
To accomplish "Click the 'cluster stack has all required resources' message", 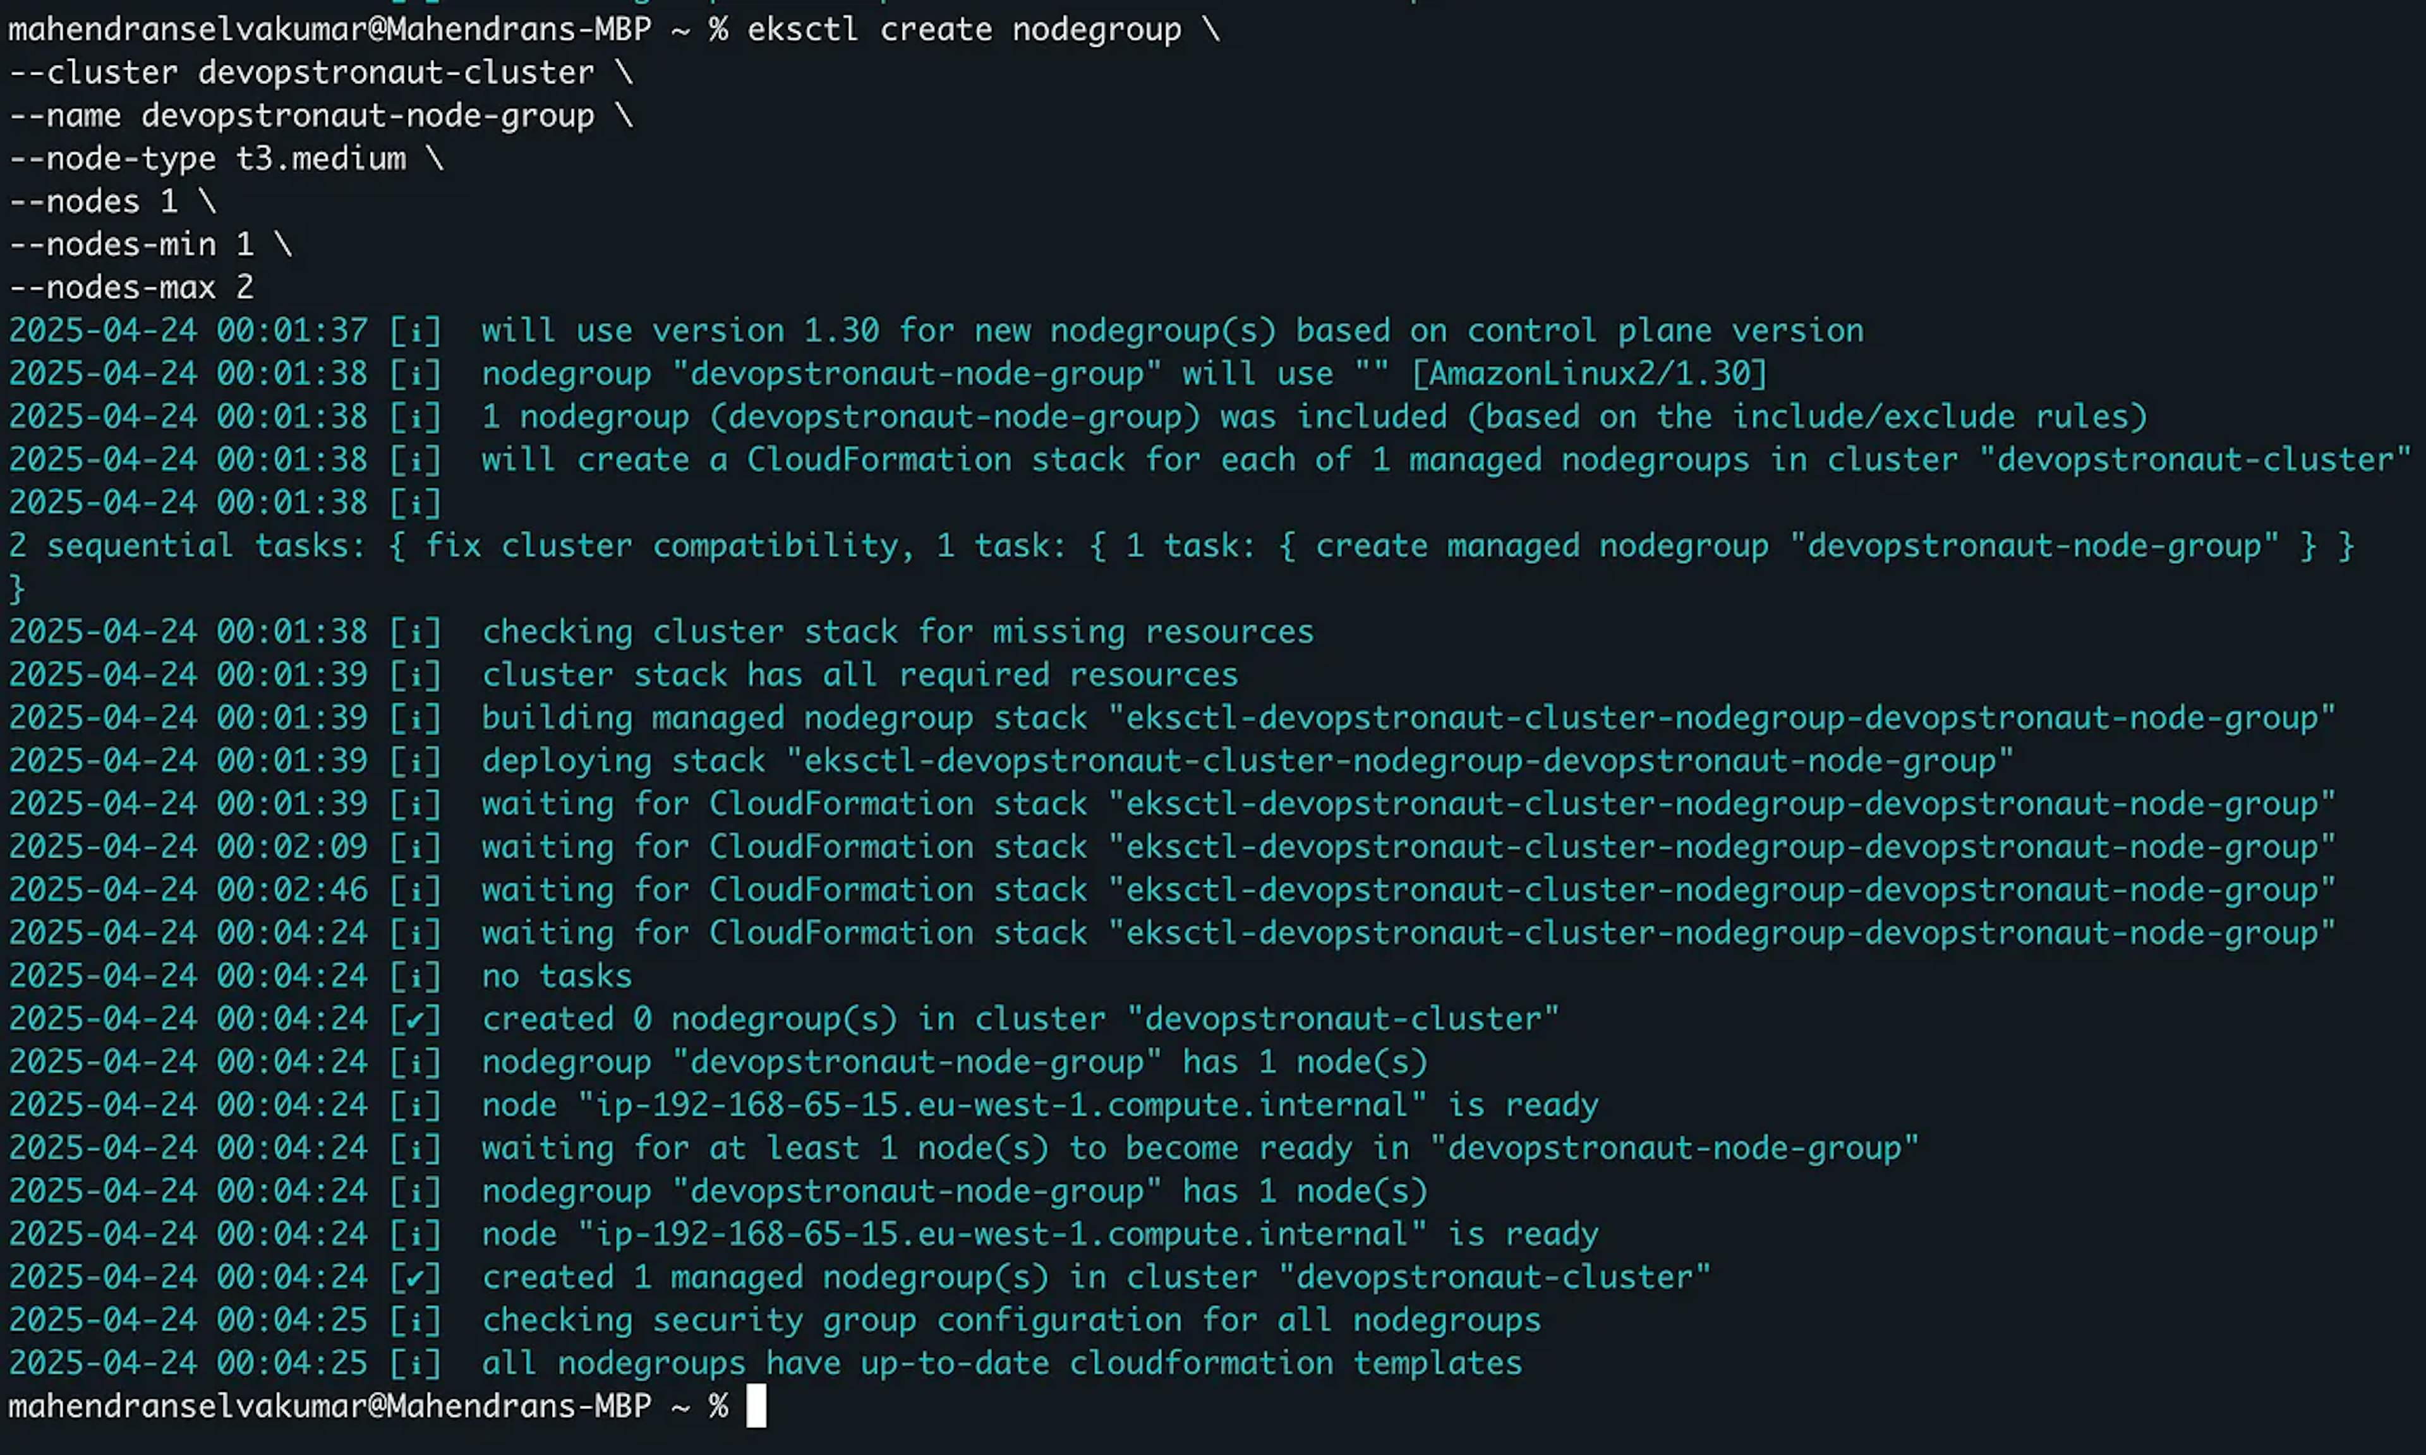I will point(860,674).
